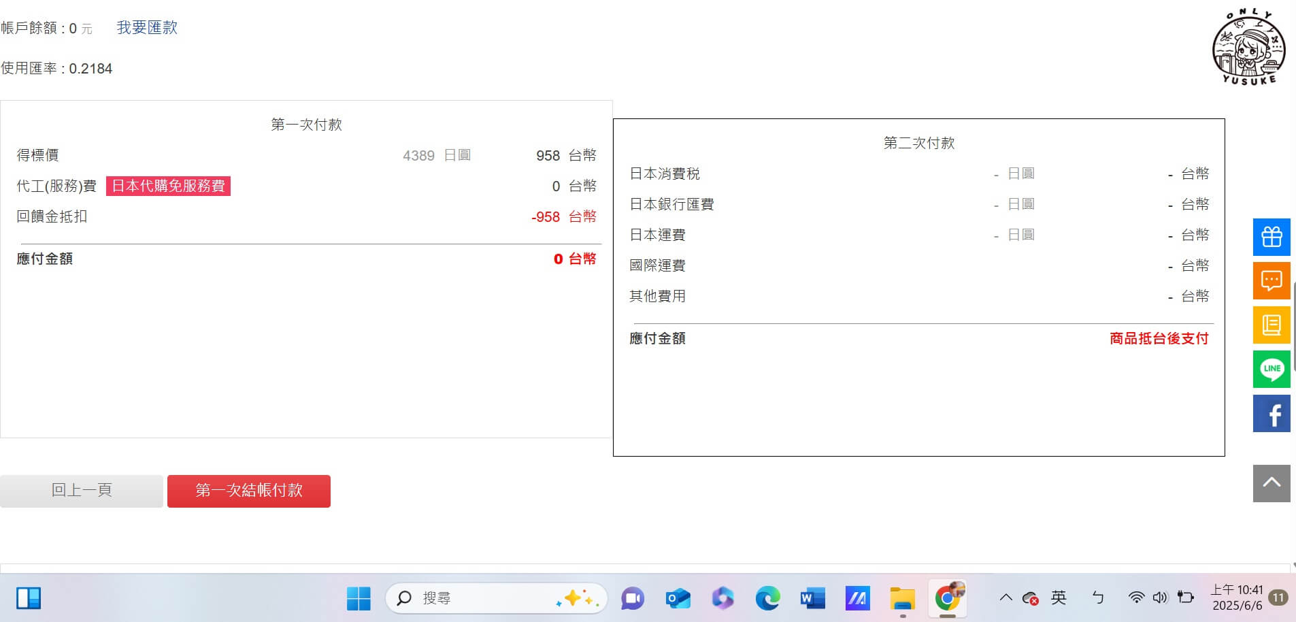Open the Windows Start menu

tap(359, 598)
